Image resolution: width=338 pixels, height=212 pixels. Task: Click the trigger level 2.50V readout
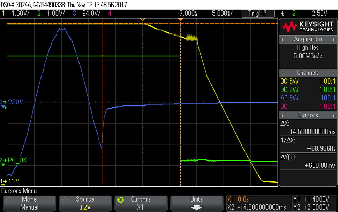319,13
